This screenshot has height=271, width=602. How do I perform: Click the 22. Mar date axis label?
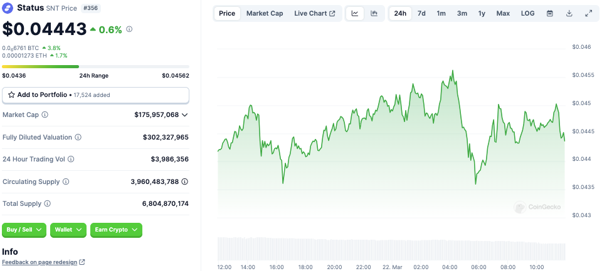(x=391, y=267)
